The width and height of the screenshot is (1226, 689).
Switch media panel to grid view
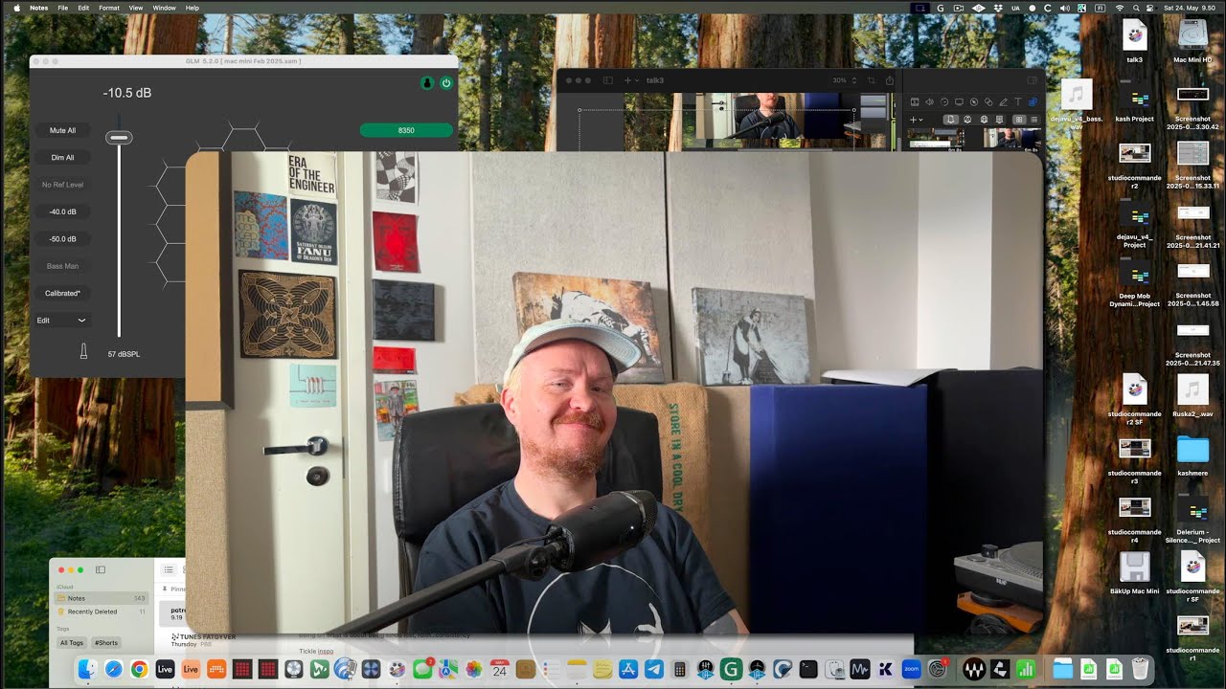[x=1019, y=120]
